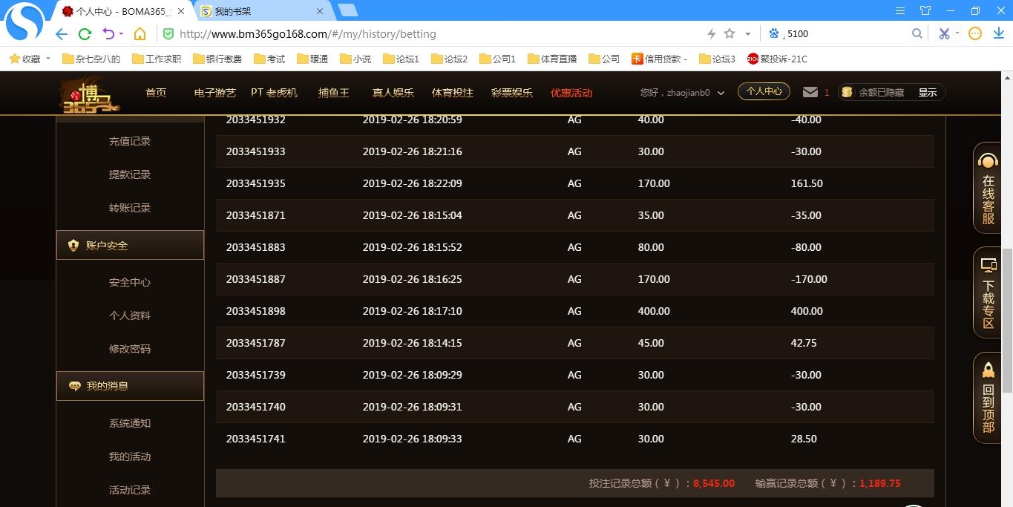The width and height of the screenshot is (1013, 507).
Task: Bookmark this page with the star icon
Action: 730,33
